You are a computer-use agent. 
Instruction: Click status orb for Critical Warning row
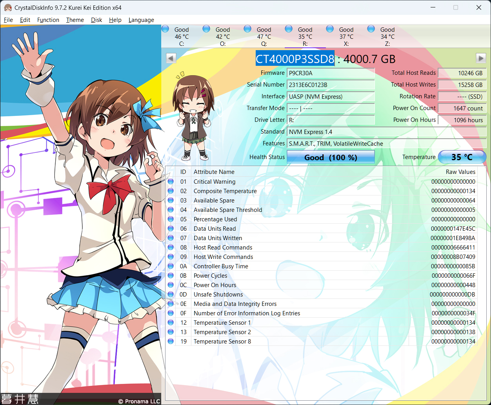pos(171,182)
